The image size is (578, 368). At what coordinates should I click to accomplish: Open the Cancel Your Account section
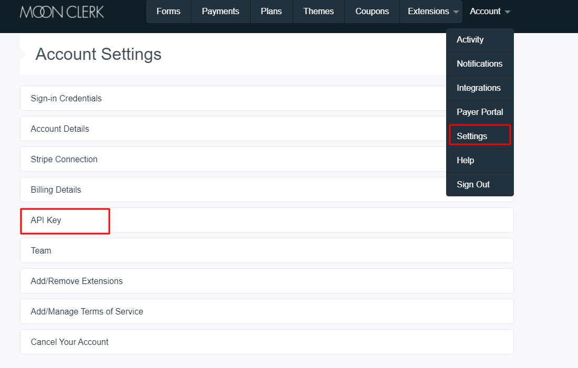point(267,342)
